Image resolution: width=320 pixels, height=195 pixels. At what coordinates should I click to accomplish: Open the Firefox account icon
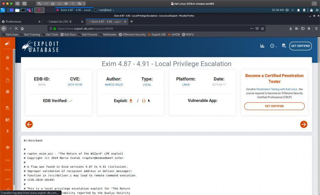click(x=309, y=28)
